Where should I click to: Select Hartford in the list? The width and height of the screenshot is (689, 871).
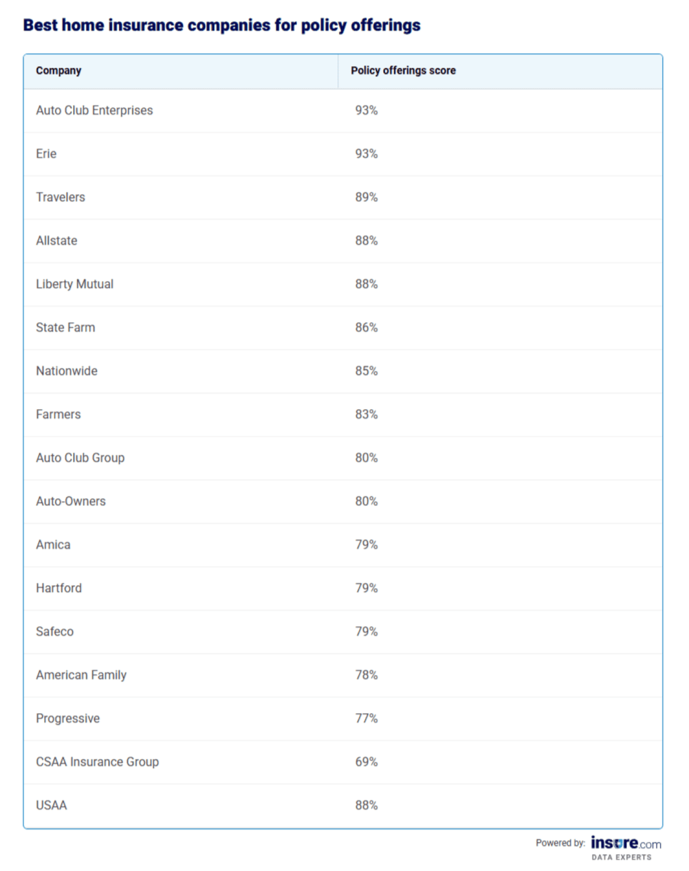coord(59,589)
